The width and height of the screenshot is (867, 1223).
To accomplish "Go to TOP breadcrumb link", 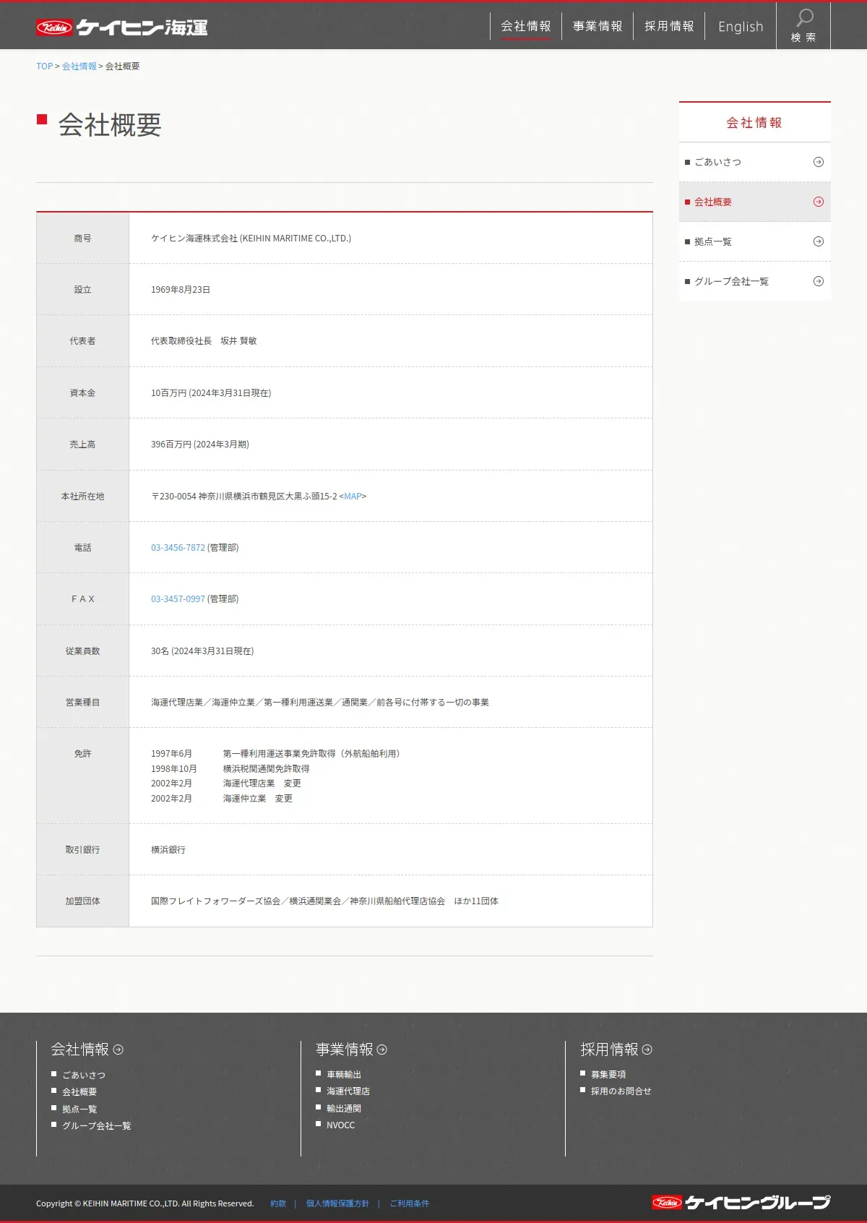I will [x=44, y=66].
